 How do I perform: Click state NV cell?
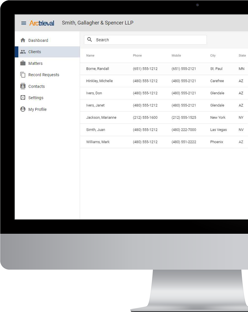coord(241,130)
